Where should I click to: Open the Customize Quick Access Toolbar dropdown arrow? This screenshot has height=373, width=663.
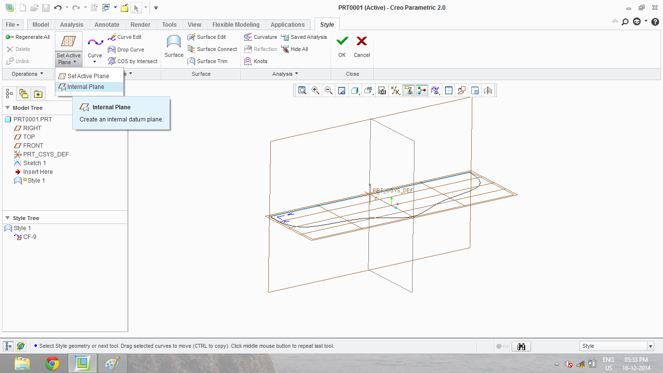pos(156,8)
